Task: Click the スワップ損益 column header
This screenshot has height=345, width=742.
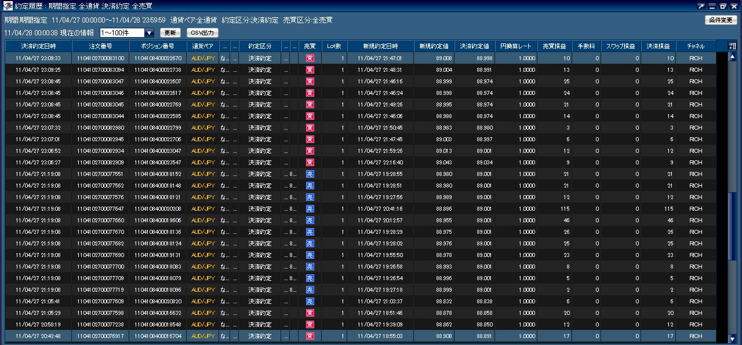Action: click(620, 46)
